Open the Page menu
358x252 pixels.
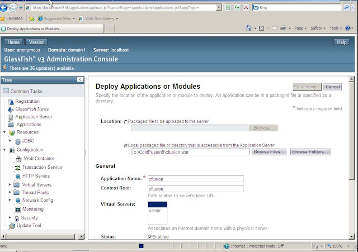(x=300, y=28)
